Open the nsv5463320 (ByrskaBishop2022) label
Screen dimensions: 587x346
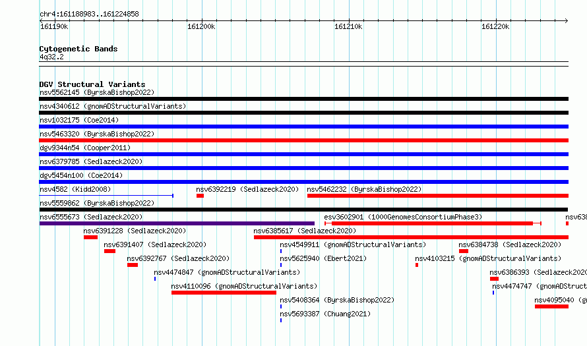97,134
